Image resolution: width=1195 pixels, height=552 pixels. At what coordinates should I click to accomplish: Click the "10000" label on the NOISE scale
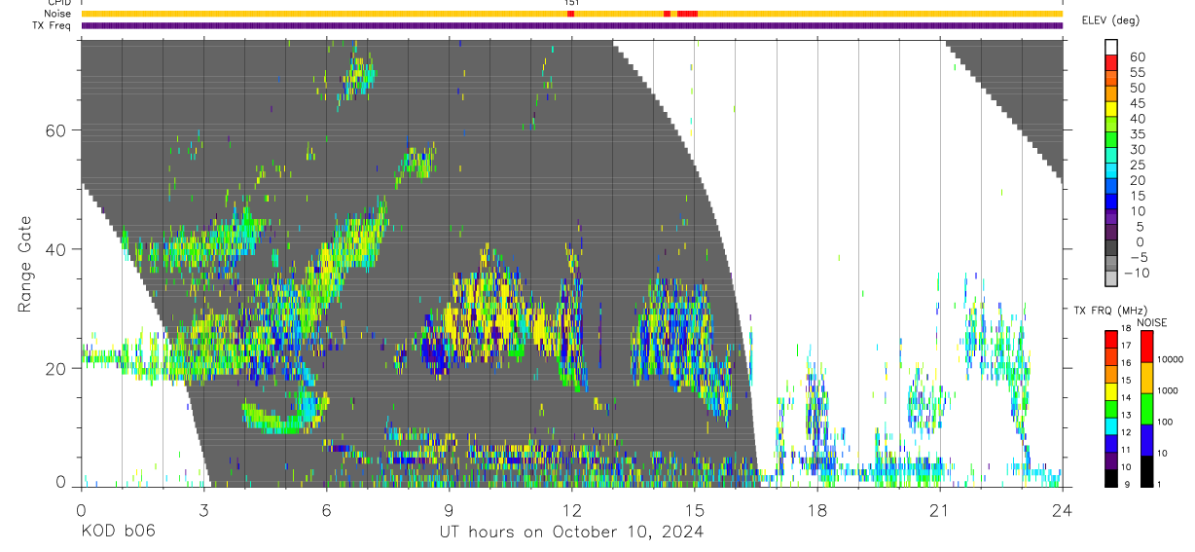tap(1171, 359)
